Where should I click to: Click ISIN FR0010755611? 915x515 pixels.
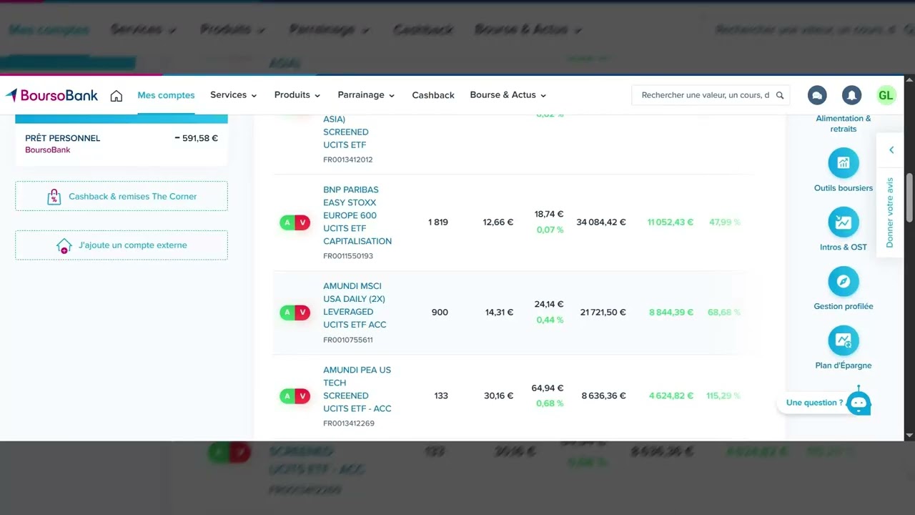coord(348,340)
